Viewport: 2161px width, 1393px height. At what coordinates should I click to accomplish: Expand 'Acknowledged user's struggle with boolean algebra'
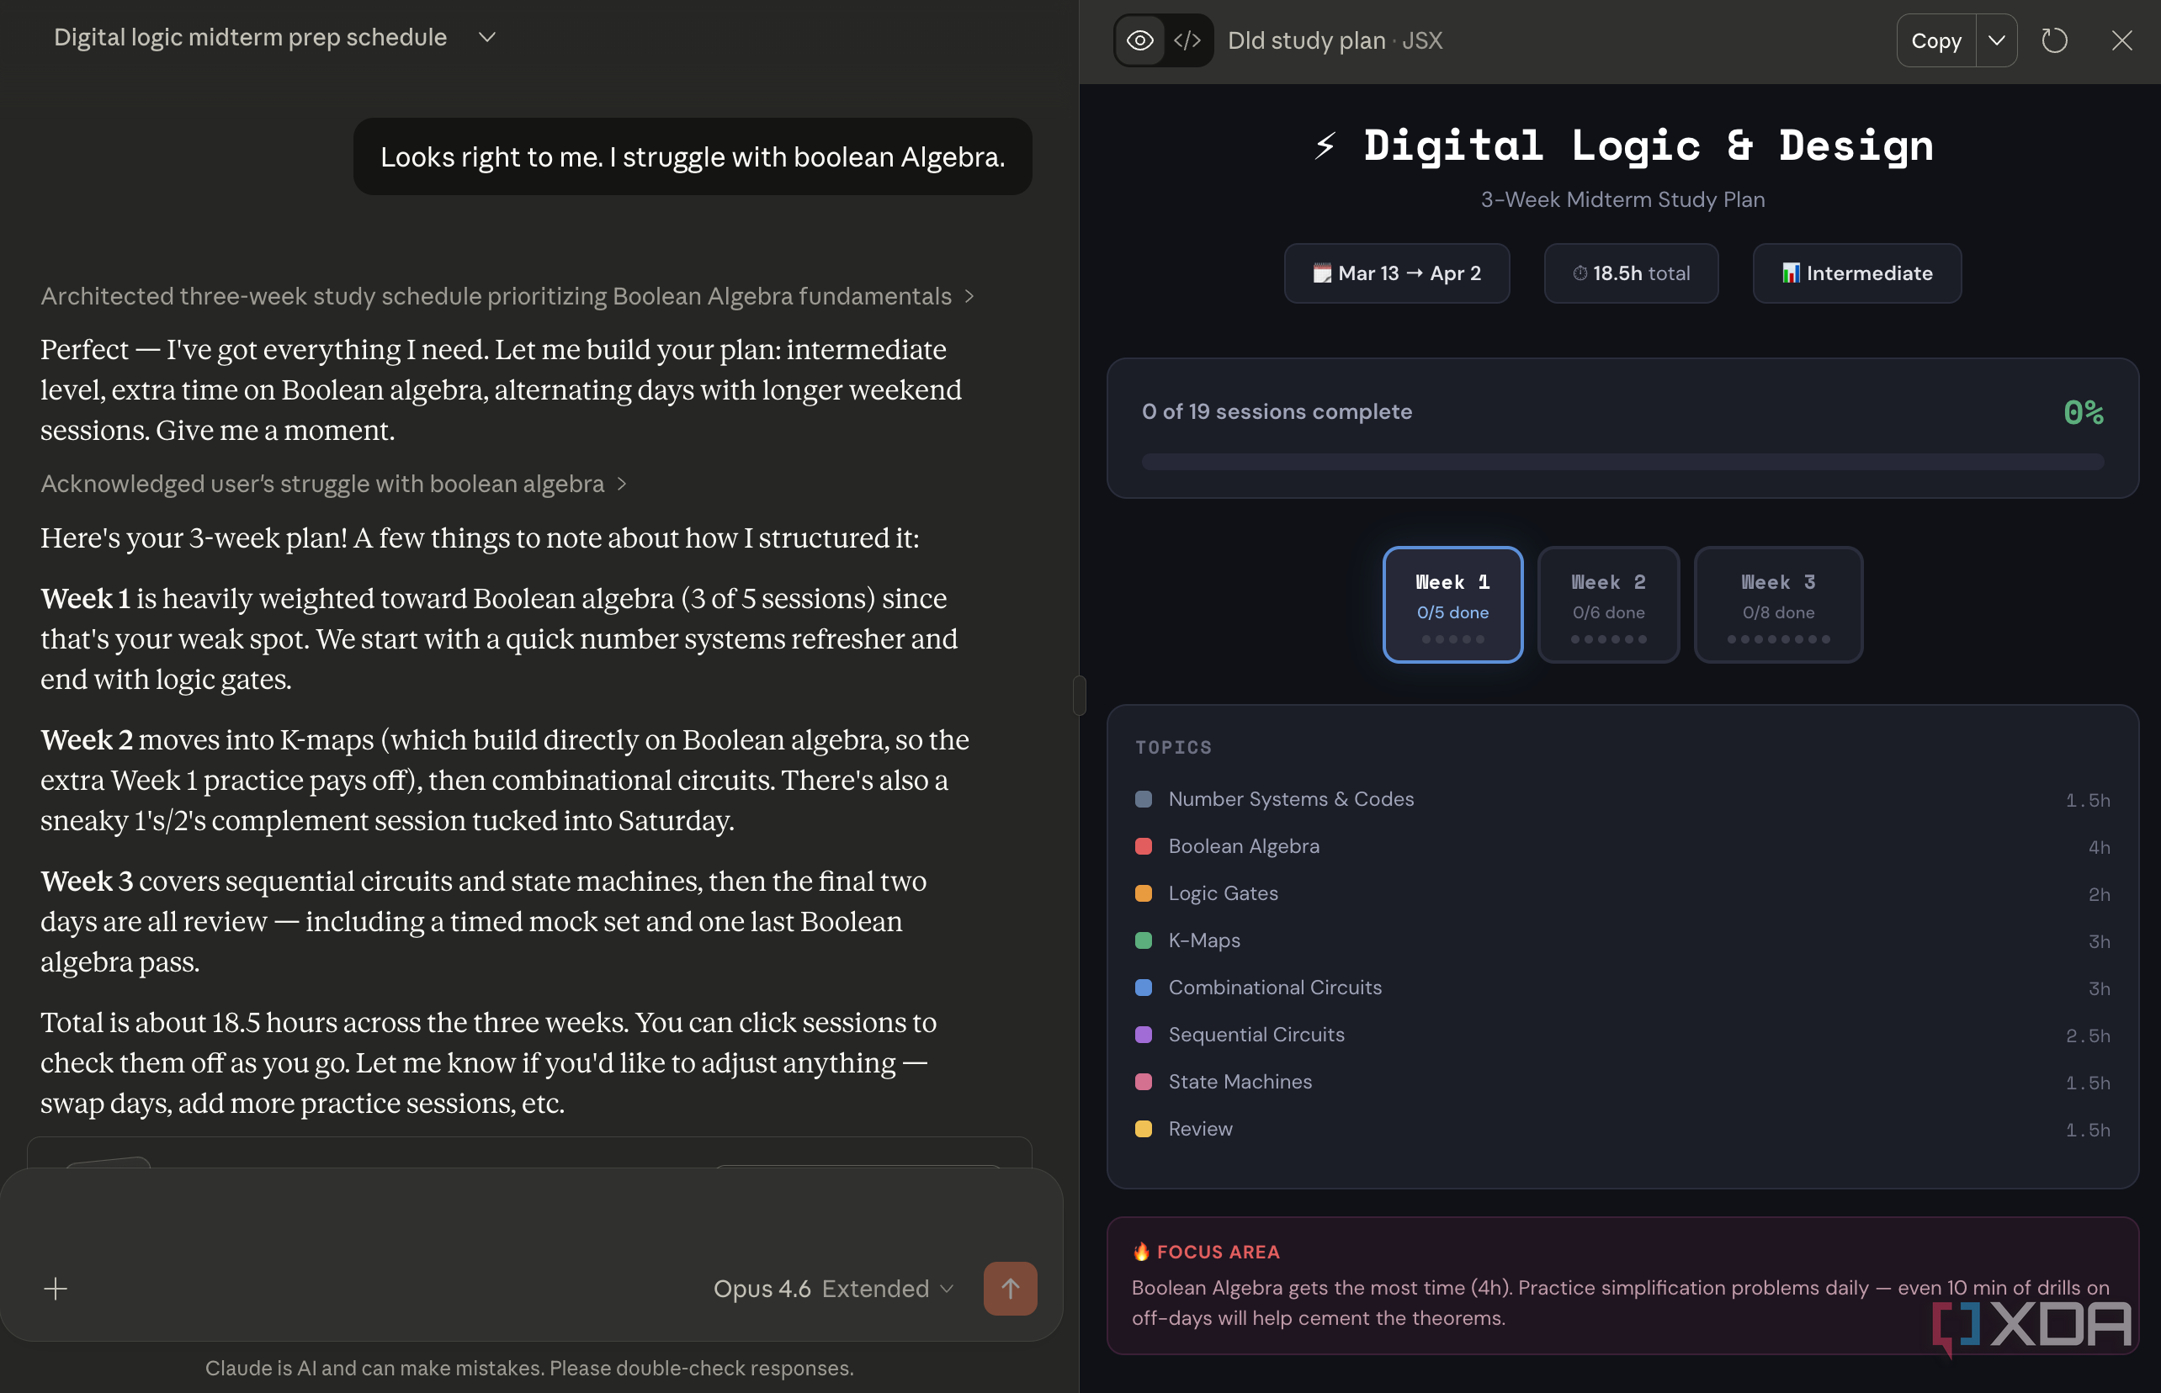tap(334, 484)
